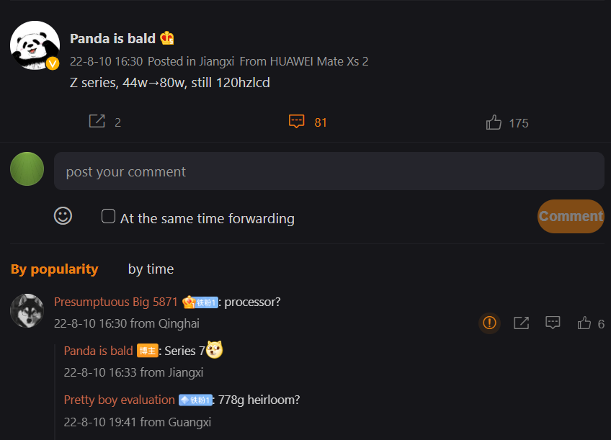Like the processor comment with thumbs-up
This screenshot has height=440, width=611.
584,323
